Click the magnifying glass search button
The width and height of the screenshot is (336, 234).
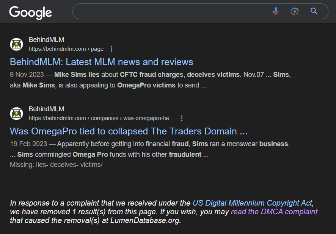point(314,11)
